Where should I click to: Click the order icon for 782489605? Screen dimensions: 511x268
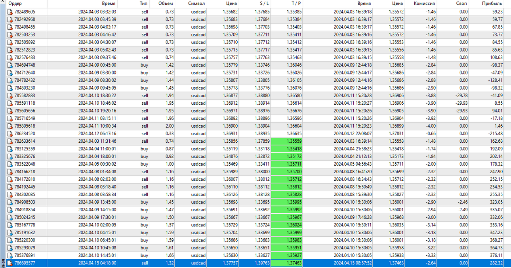click(x=10, y=12)
